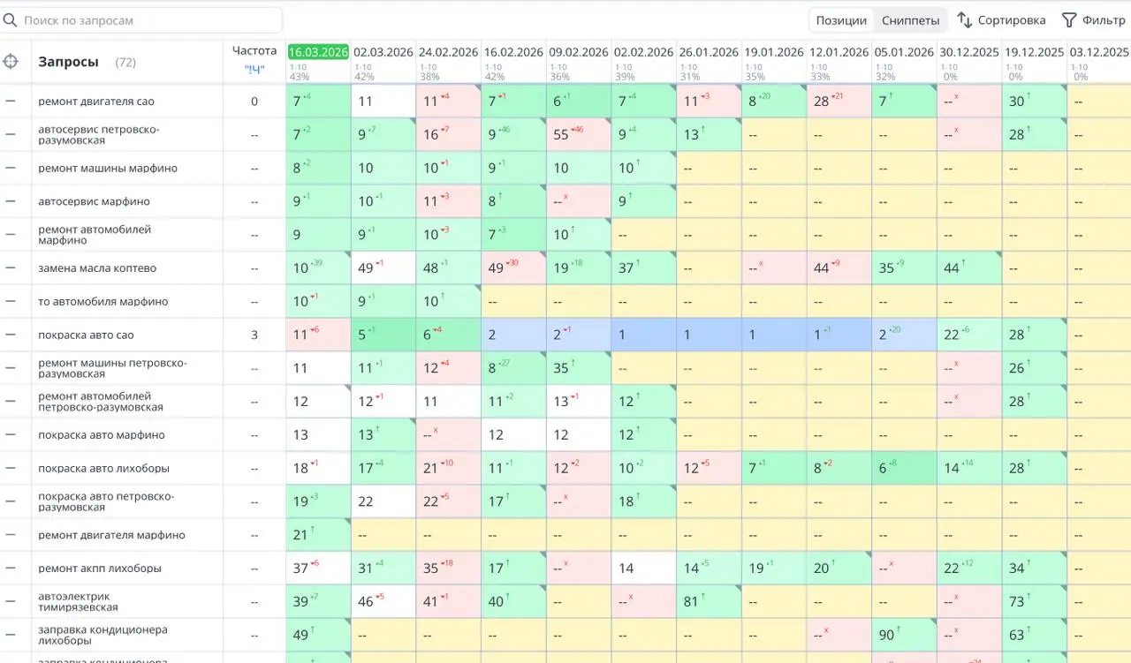Viewport: 1131px width, 663px height.
Task: Click the search magnifier icon
Action: pyautogui.click(x=11, y=20)
